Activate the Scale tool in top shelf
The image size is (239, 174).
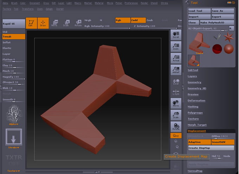point(66,23)
